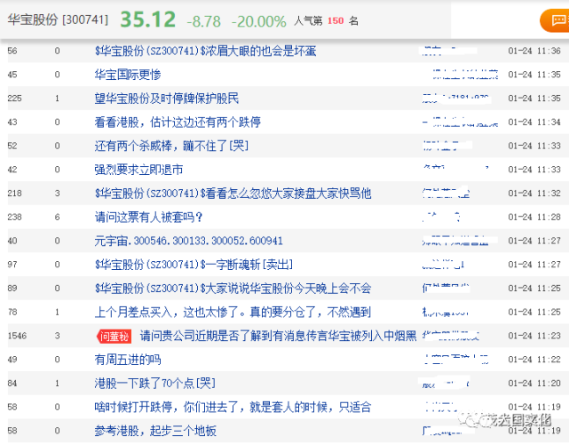This screenshot has height=444, width=569.
Task: Click timestamp 01-24 11:22
Action: tap(534, 360)
